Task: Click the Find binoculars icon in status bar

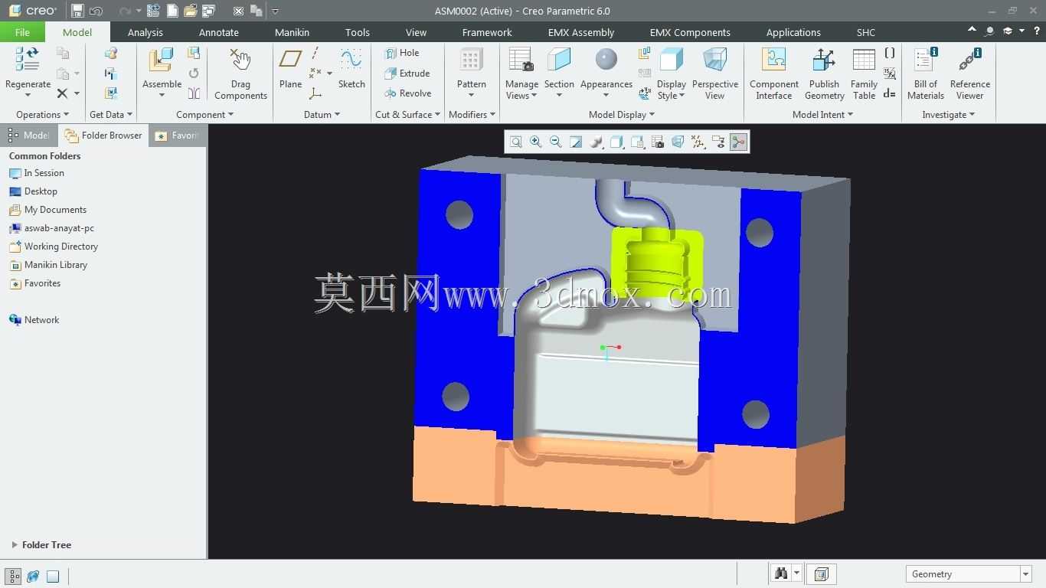Action: (x=781, y=573)
